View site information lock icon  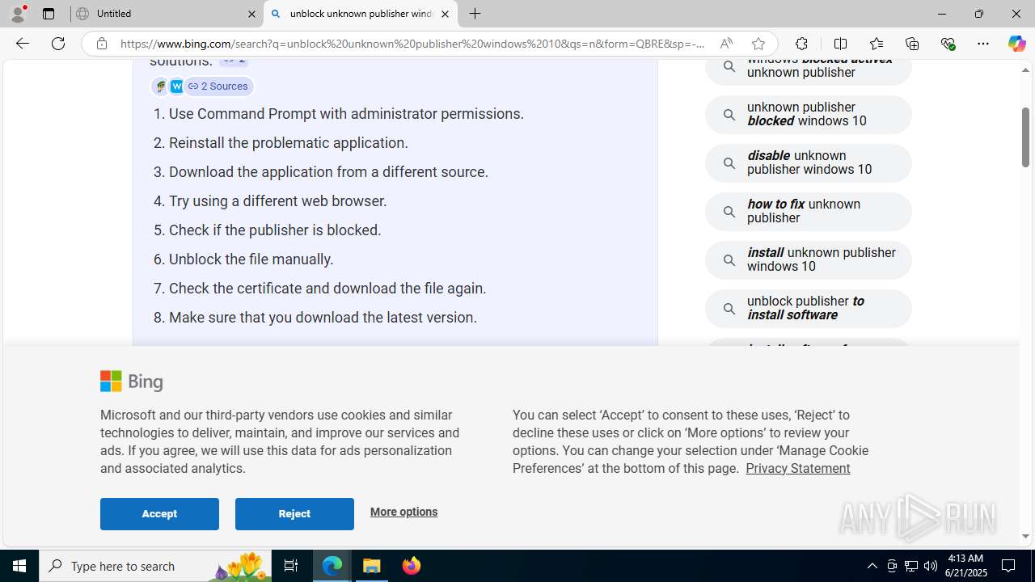[102, 44]
